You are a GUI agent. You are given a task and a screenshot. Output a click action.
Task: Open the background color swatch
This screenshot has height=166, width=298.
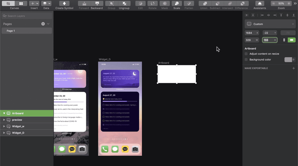pos(288,60)
